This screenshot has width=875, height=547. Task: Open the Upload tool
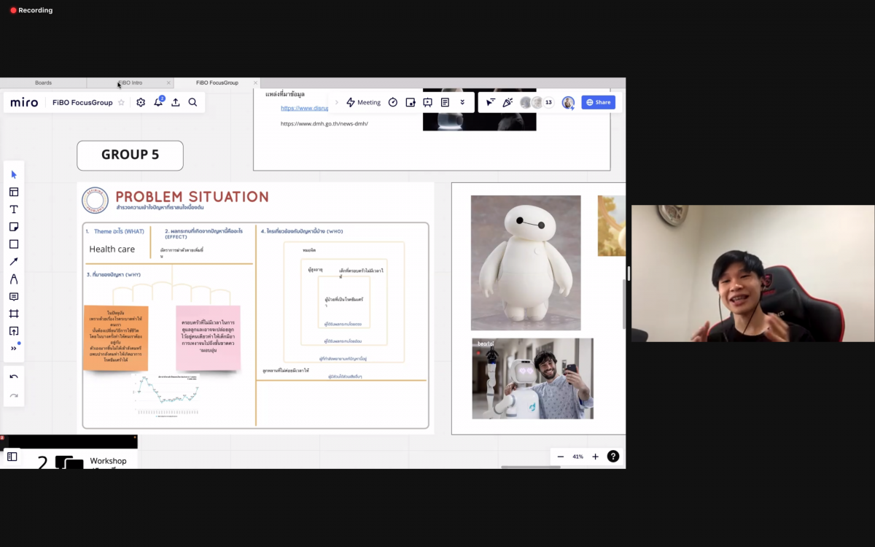pyautogui.click(x=13, y=331)
